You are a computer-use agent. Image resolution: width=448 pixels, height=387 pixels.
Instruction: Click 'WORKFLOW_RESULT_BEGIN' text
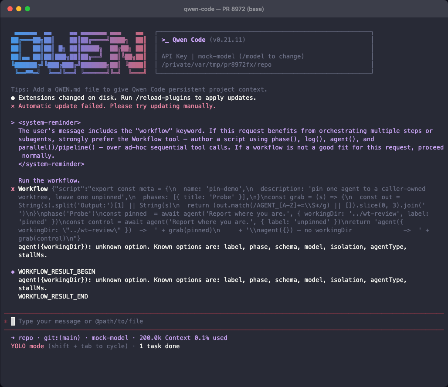[57, 272]
